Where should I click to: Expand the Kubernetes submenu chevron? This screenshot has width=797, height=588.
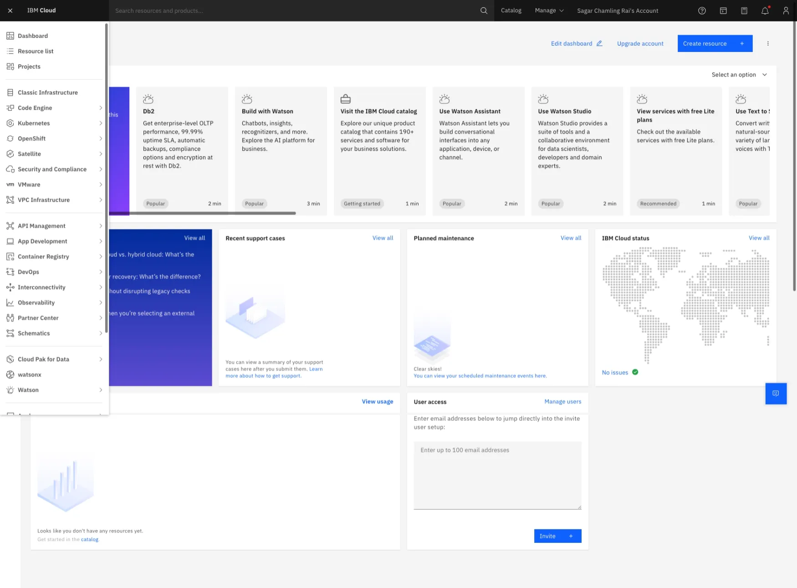pos(101,123)
